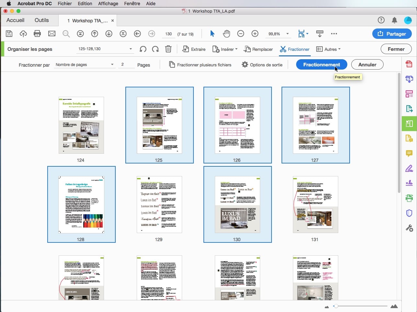The height and width of the screenshot is (312, 417).
Task: Click the Fractionnement button
Action: pyautogui.click(x=322, y=64)
